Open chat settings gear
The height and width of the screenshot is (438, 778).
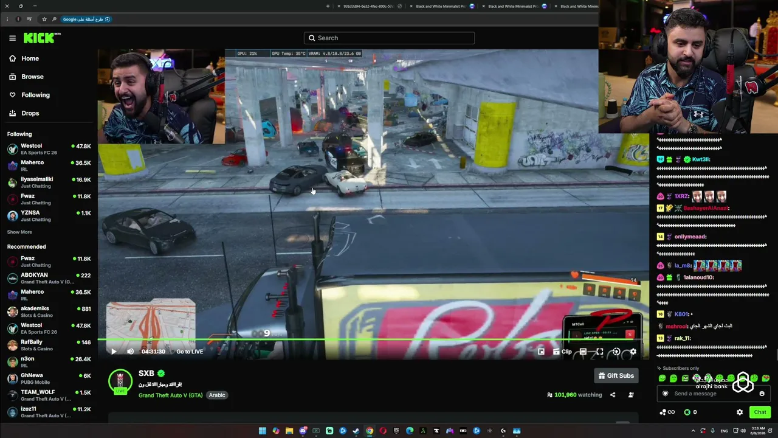pos(740,412)
